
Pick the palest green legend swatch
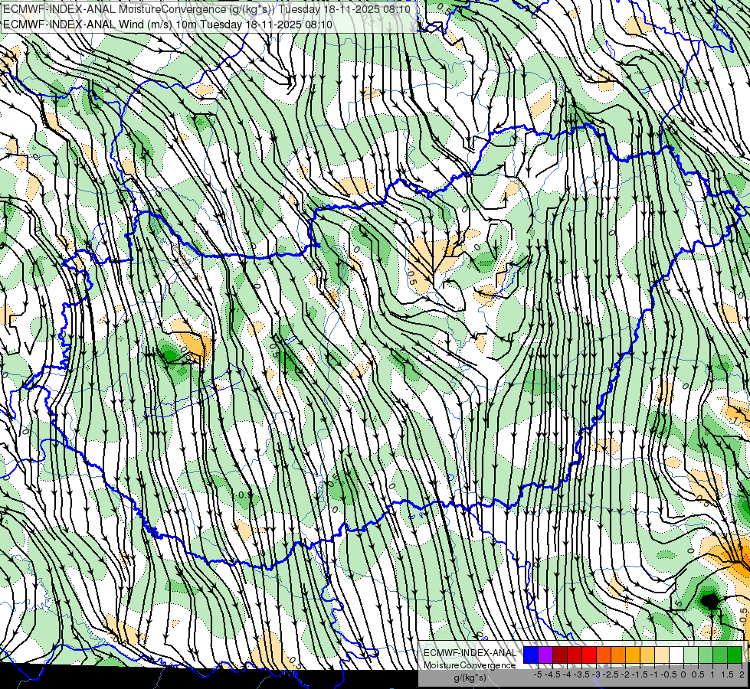pyautogui.click(x=691, y=655)
